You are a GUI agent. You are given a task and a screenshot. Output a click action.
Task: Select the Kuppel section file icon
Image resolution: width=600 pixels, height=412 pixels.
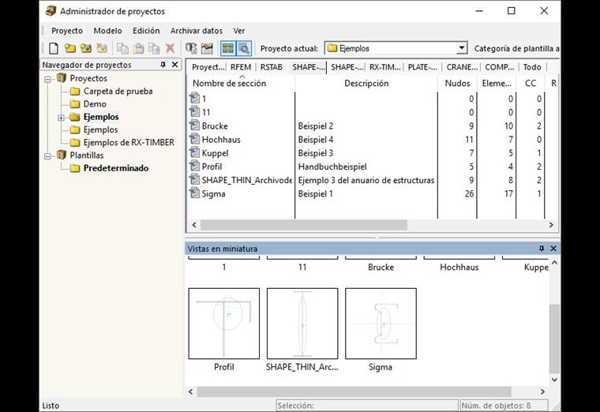point(195,152)
